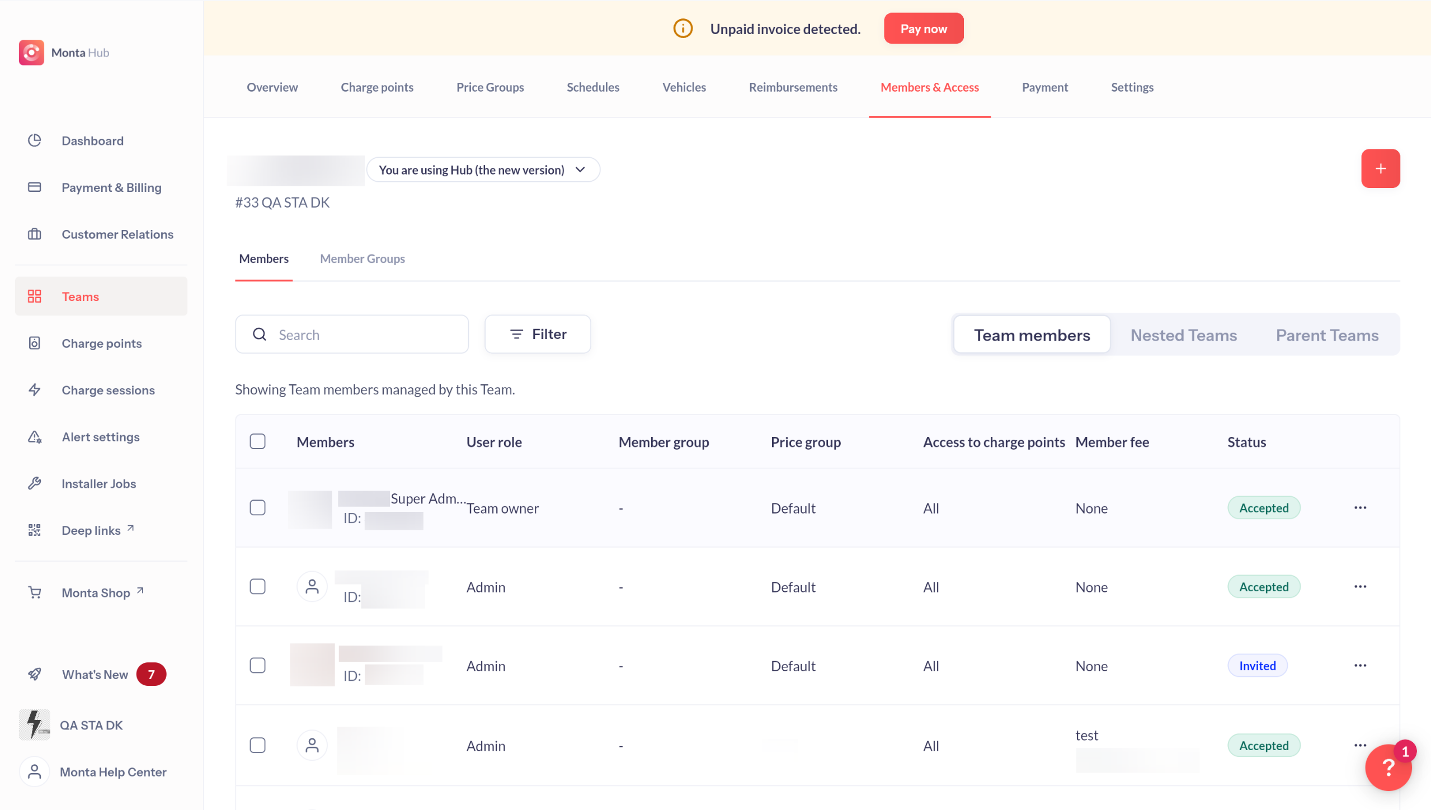Screen dimensions: 1431x810
Task: Check the Team owner row checkbox
Action: pyautogui.click(x=257, y=508)
